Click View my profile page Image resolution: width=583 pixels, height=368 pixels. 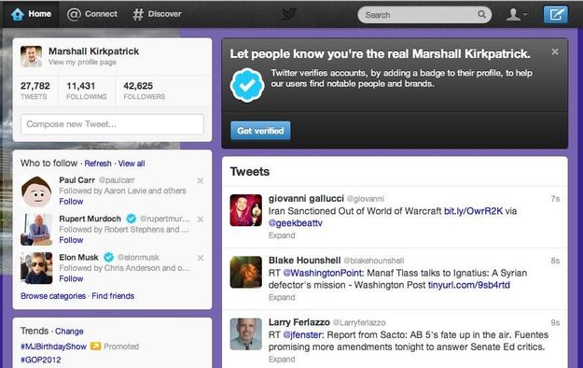pyautogui.click(x=82, y=63)
